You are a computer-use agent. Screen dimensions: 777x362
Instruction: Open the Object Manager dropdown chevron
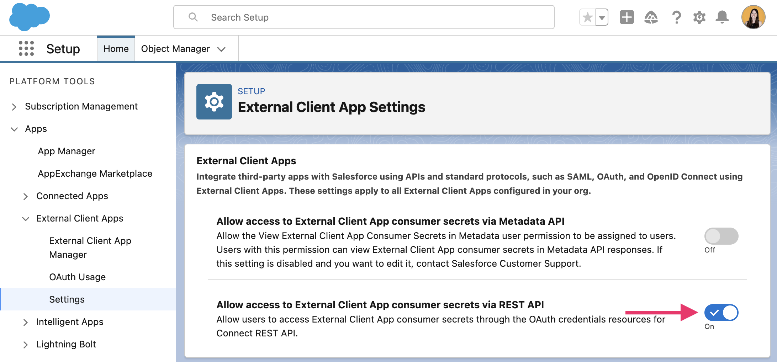pyautogui.click(x=221, y=49)
